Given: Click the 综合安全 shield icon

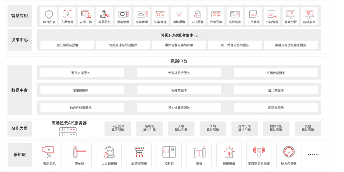Looking at the screenshot, I should (x=49, y=14).
